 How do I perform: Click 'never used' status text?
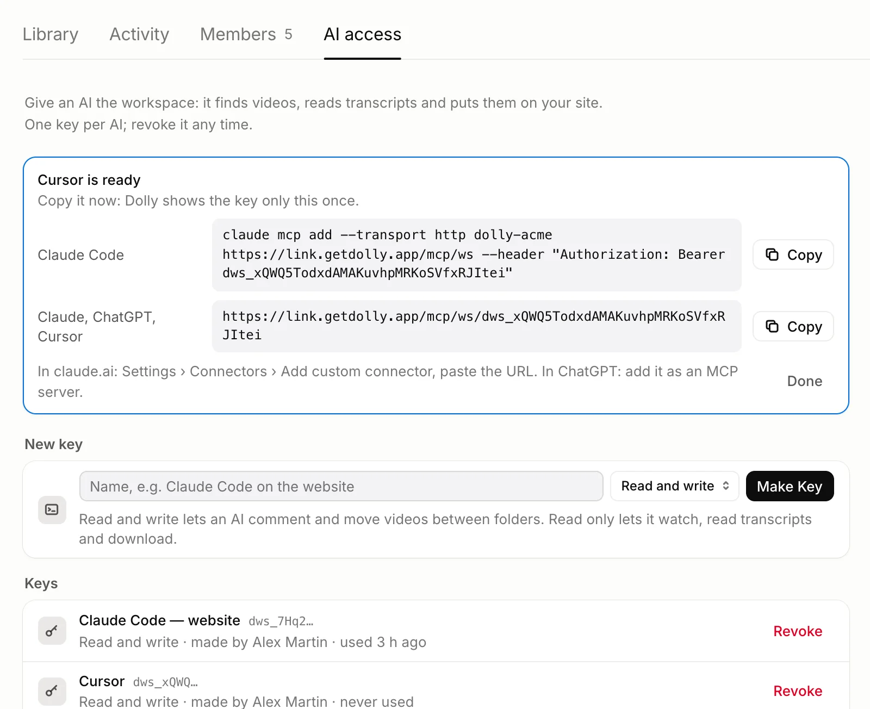(x=377, y=701)
